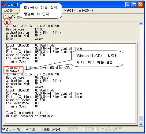Close the tcom1 window
This screenshot has width=146, height=134.
click(x=140, y=5)
